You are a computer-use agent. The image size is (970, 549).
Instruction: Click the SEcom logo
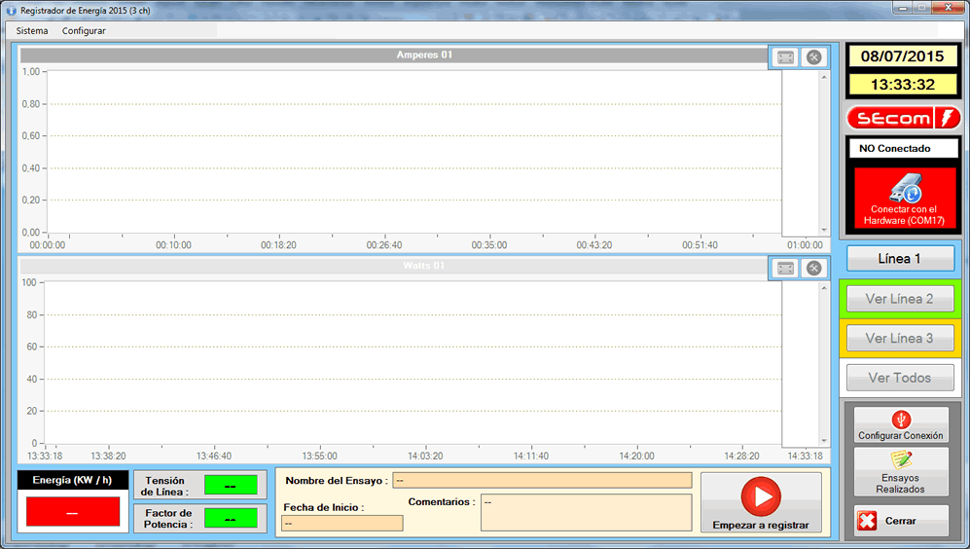[x=903, y=119]
